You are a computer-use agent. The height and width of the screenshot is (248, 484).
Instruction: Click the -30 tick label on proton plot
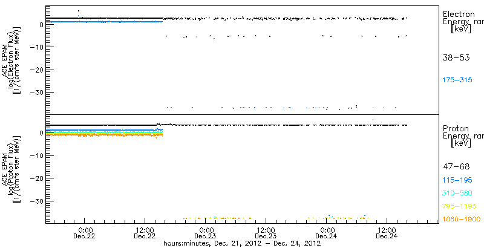[x=38, y=202]
